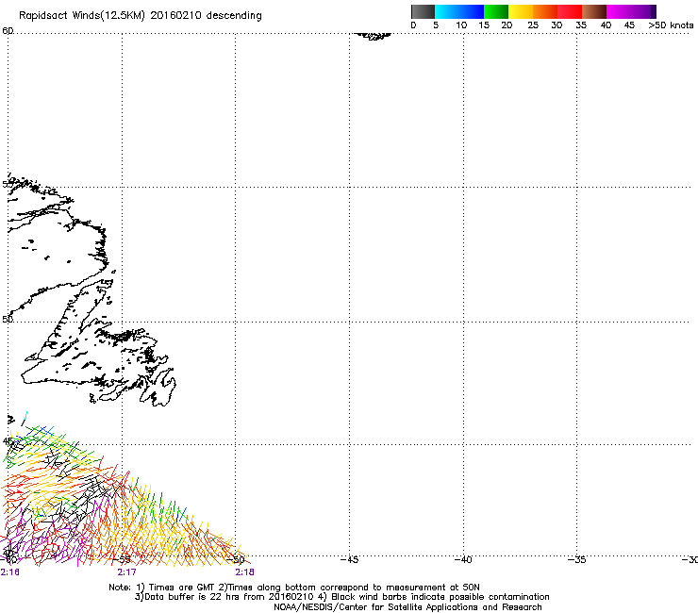Click the NOAA/NESDIS credit line
Screen dimensions: 698x613
pyautogui.click(x=407, y=607)
